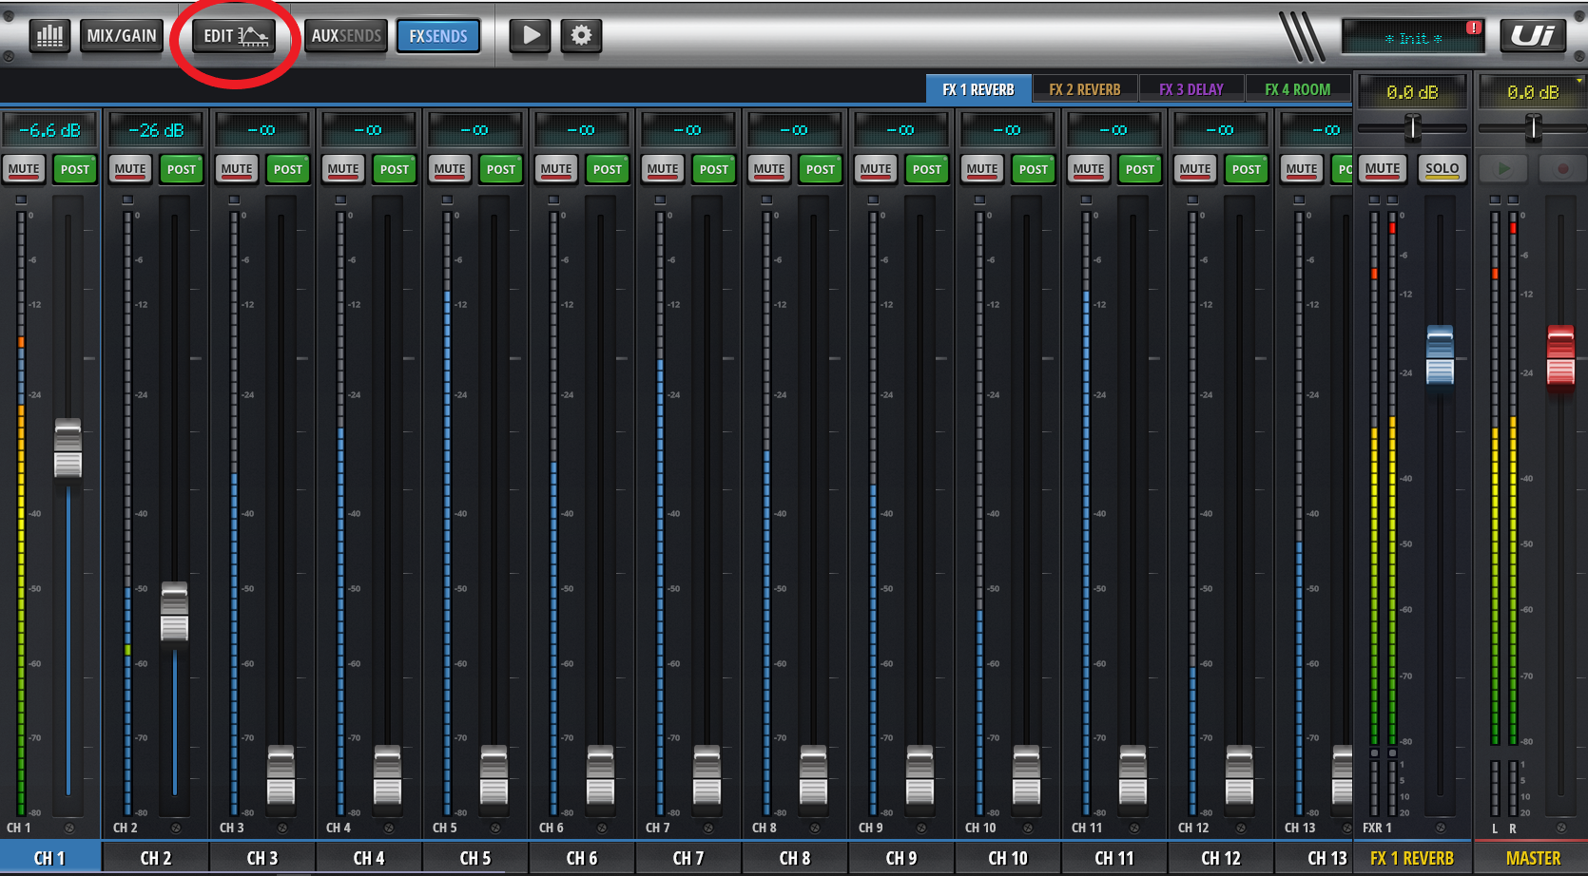
Task: Switch to the MIX/GAIN page
Action: [122, 36]
